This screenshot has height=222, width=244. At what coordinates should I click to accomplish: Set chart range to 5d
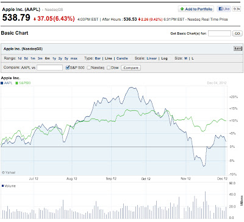[26, 58]
